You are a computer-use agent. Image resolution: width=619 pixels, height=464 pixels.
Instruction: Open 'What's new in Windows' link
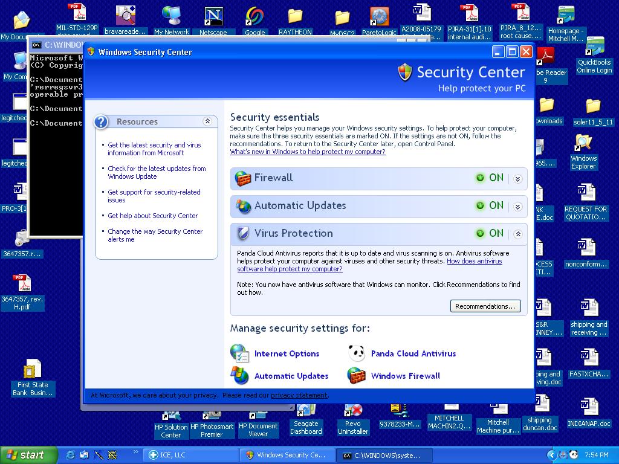point(308,152)
